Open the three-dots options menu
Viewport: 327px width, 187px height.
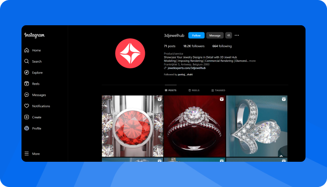click(x=237, y=35)
